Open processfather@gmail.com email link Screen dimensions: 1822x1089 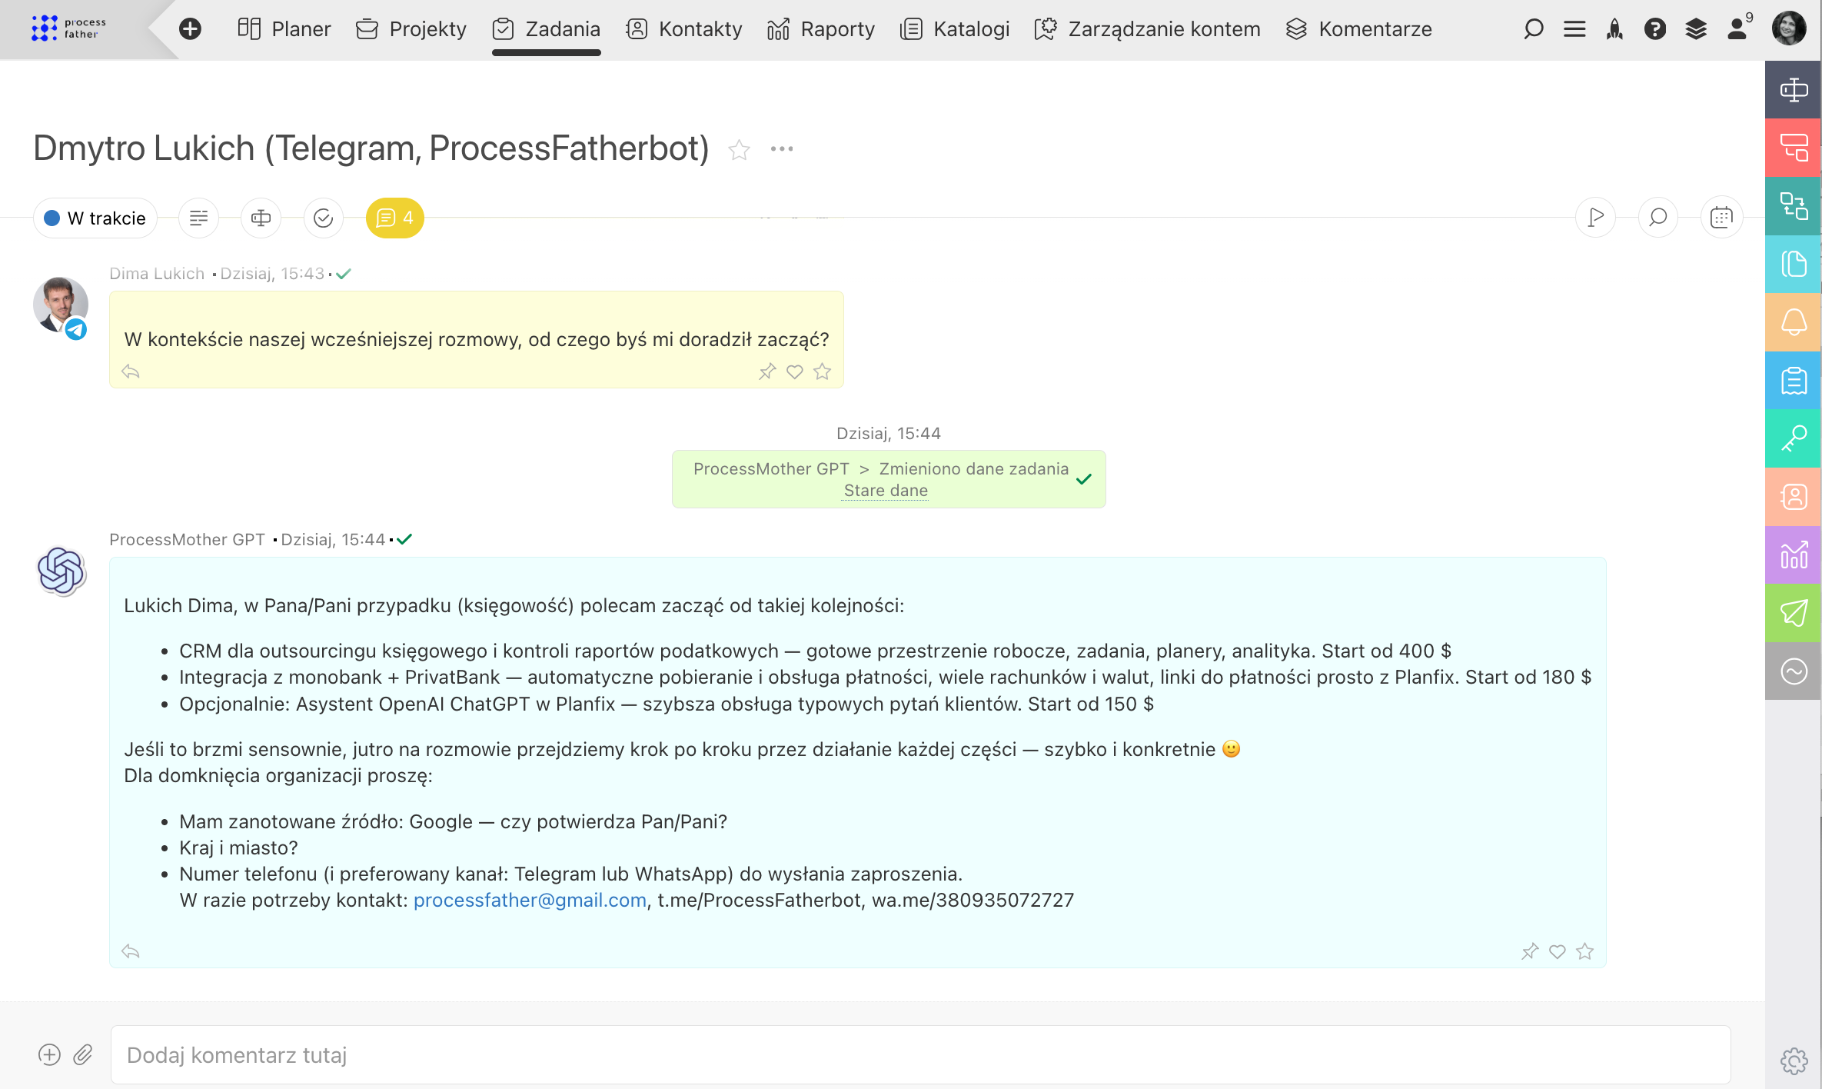[x=530, y=900]
